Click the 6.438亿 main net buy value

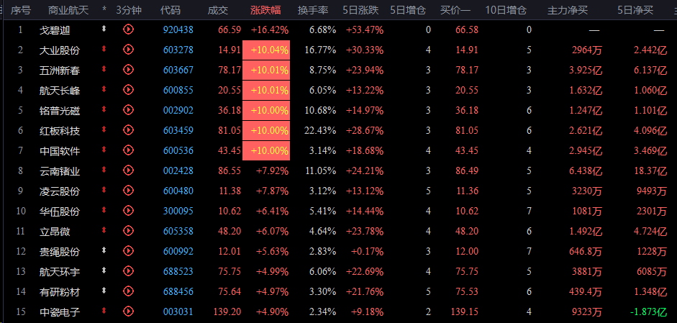(x=586, y=171)
